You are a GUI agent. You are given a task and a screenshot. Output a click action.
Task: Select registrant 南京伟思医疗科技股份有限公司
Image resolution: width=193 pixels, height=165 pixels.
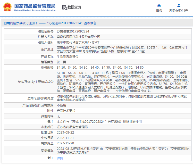click(78, 37)
